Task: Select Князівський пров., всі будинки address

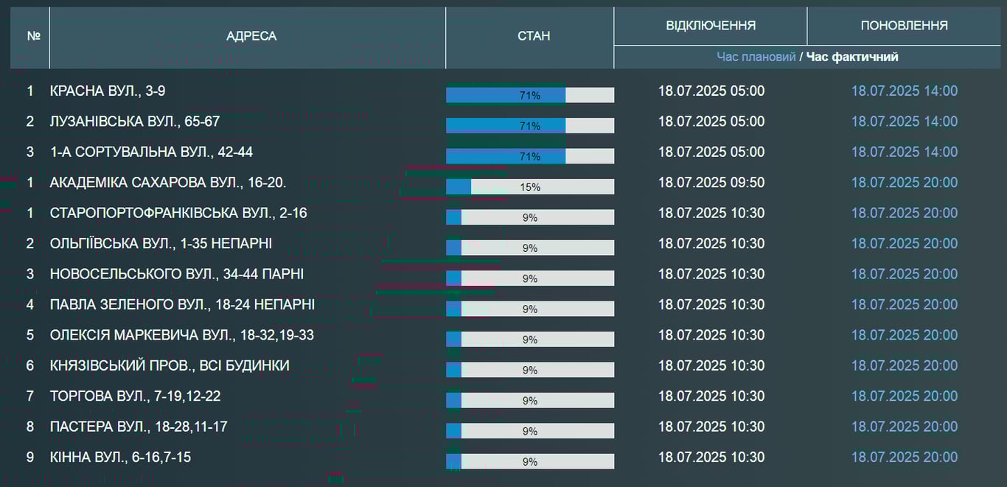Action: [169, 365]
